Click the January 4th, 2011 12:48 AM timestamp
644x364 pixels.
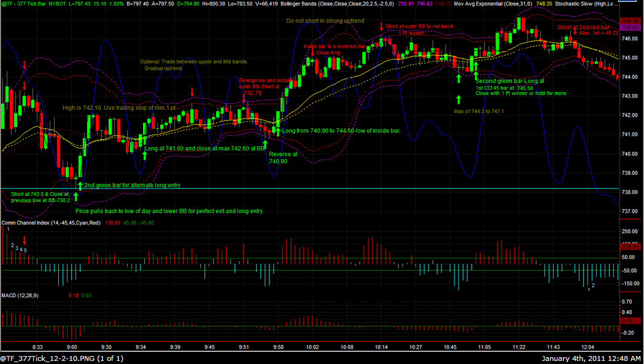click(591, 358)
